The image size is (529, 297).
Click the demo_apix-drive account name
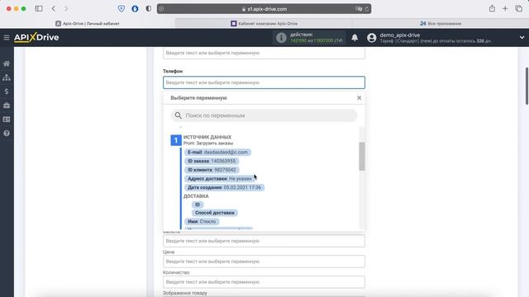click(x=400, y=35)
